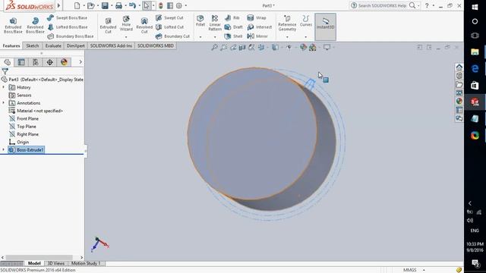The width and height of the screenshot is (486, 273).
Task: Select the Boundary Cut tool
Action: (x=172, y=36)
